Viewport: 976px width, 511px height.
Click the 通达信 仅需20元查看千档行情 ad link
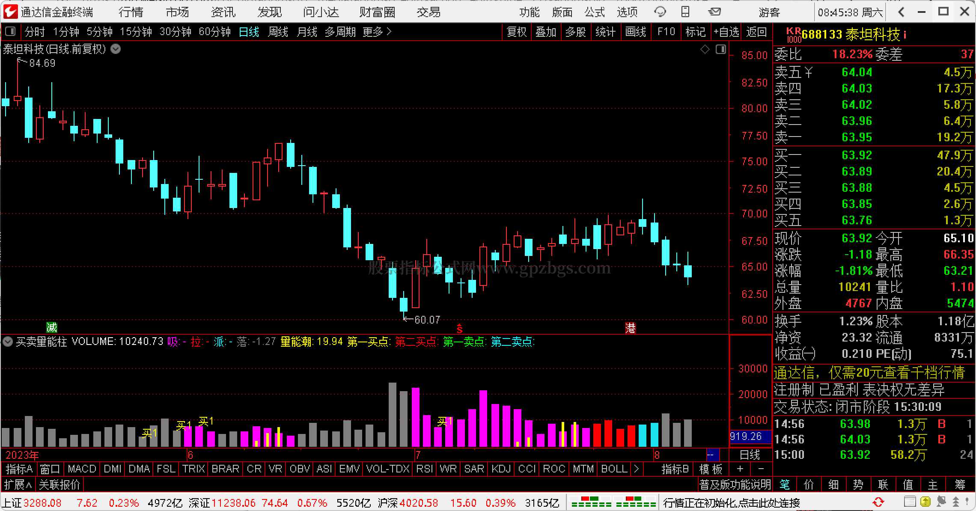[x=869, y=372]
